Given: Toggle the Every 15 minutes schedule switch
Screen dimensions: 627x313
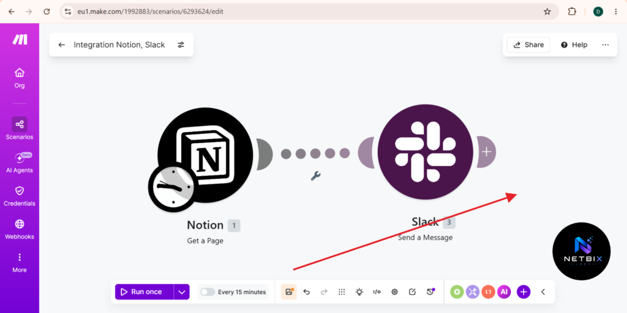Looking at the screenshot, I should (x=208, y=292).
